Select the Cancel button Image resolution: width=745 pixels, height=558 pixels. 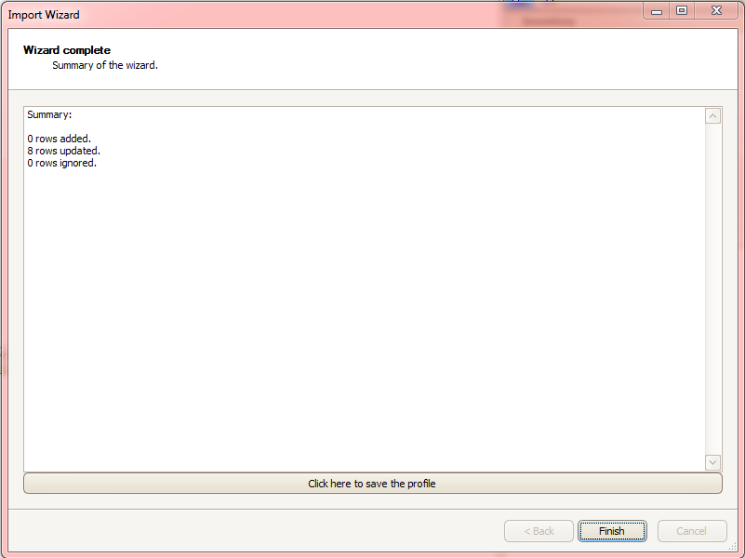(692, 531)
